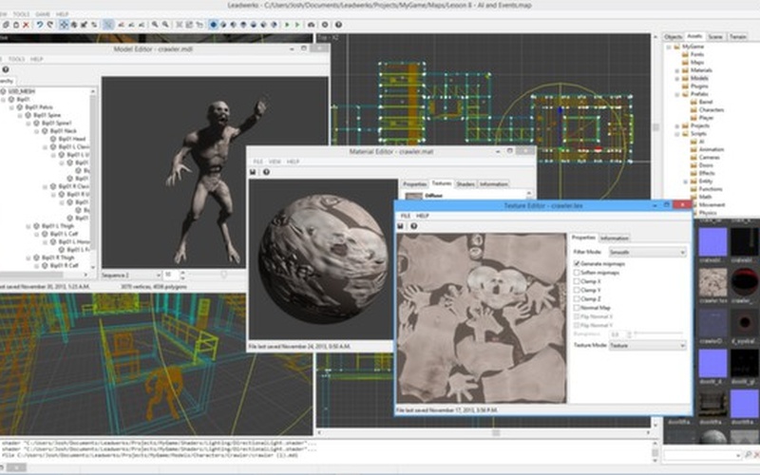This screenshot has width=760, height=475.
Task: Open the Shaders tab in Material Editor
Action: [465, 184]
